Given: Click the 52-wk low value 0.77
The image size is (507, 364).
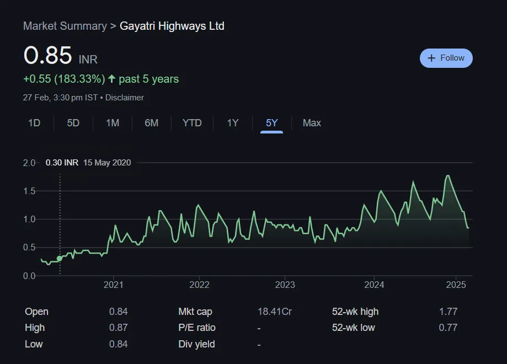Looking at the screenshot, I should [x=448, y=328].
